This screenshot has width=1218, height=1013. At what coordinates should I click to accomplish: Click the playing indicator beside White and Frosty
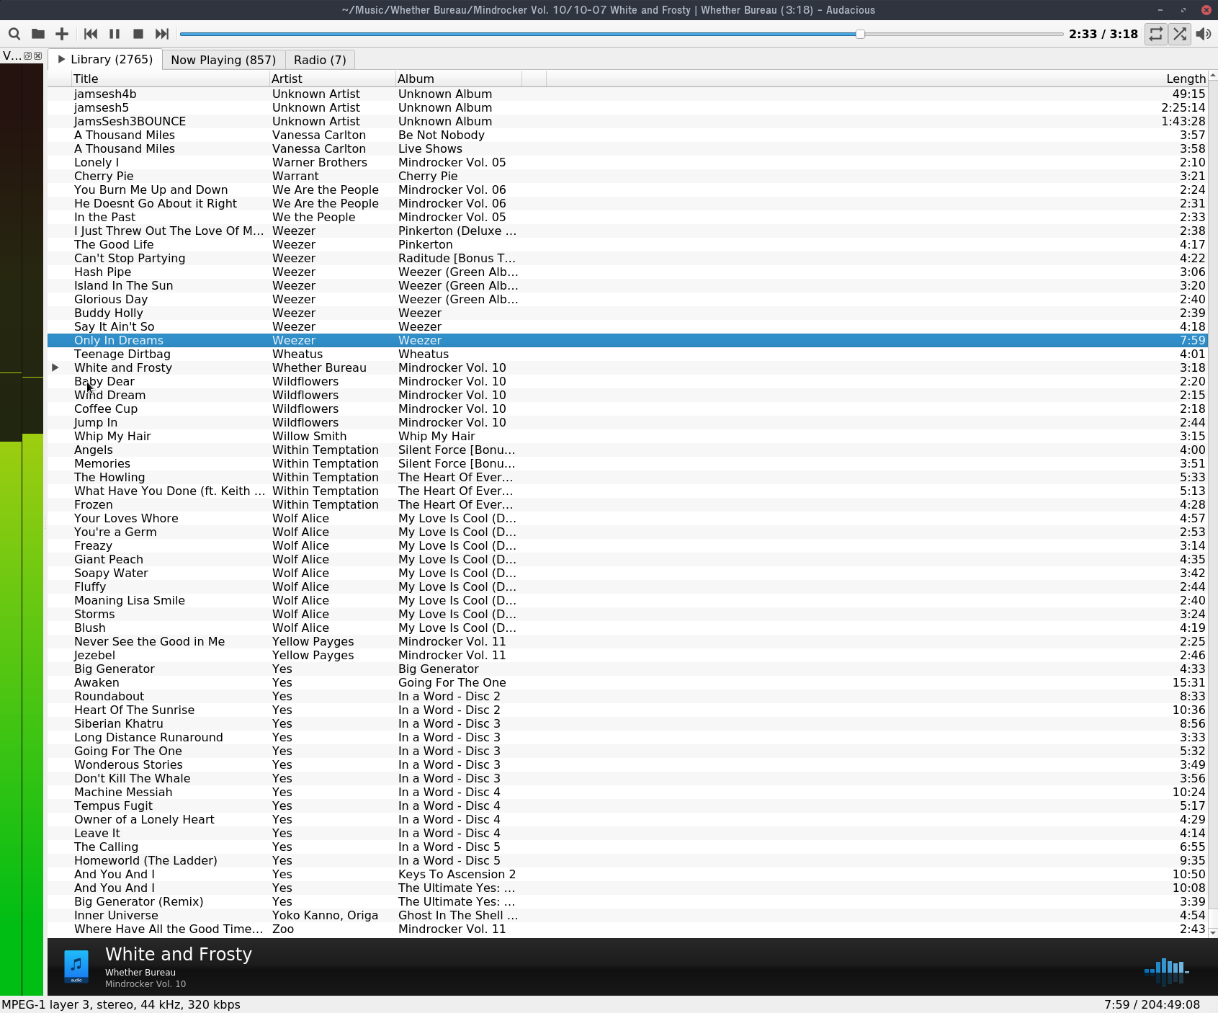55,367
